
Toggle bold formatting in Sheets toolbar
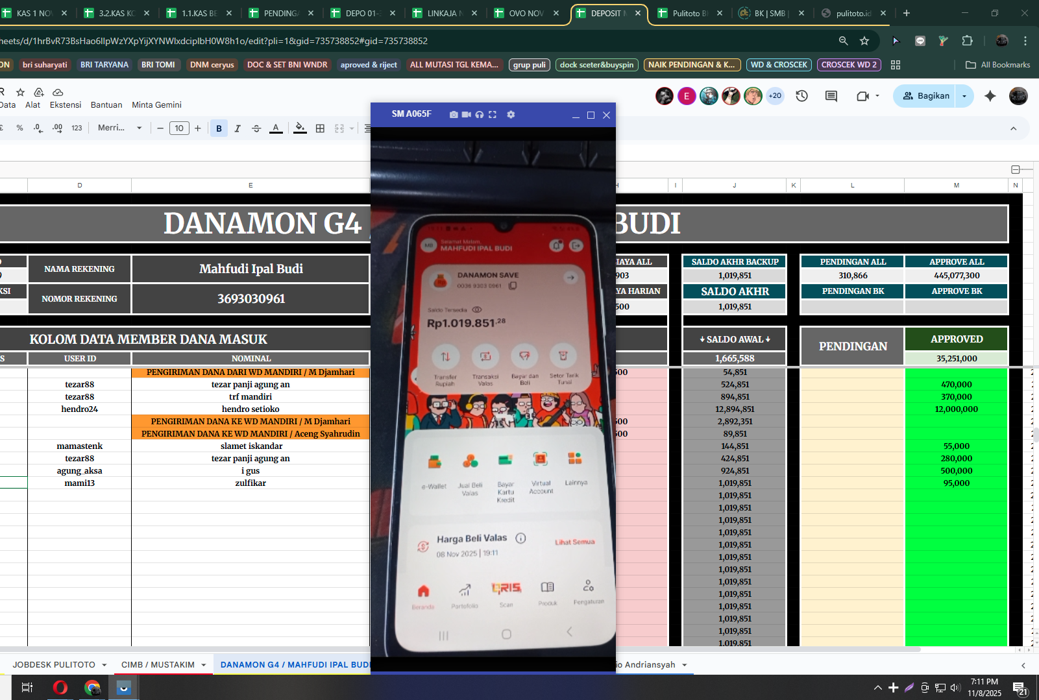tap(219, 128)
